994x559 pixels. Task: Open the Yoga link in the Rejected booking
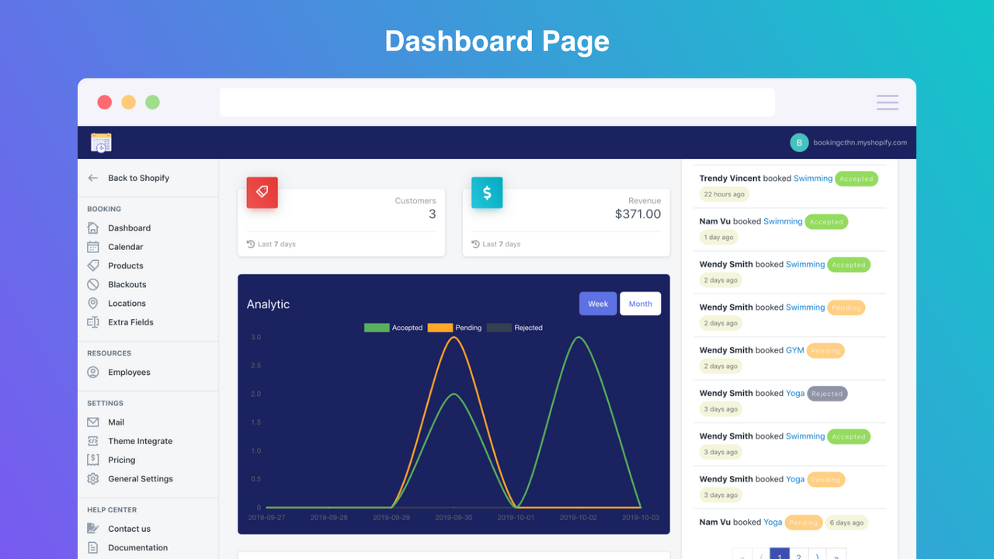click(795, 393)
